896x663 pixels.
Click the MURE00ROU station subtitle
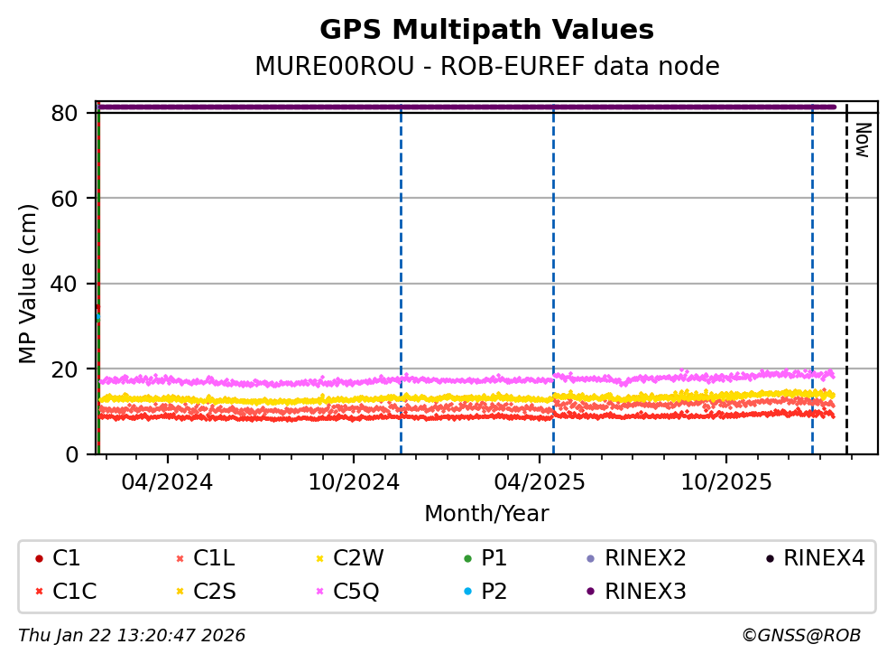(486, 67)
